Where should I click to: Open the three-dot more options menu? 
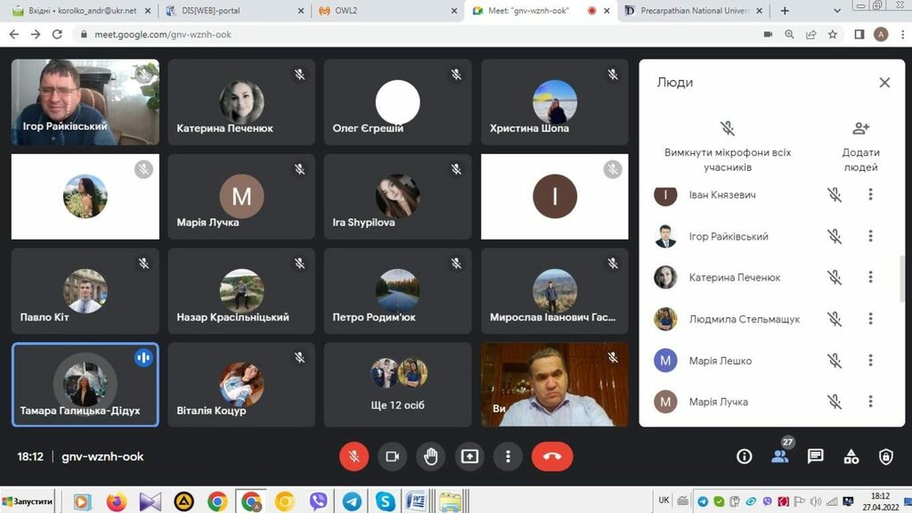point(508,456)
